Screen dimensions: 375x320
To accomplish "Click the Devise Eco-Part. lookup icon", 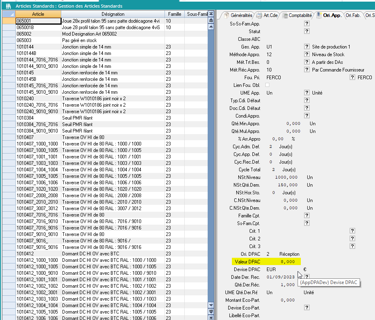I will point(306,308).
